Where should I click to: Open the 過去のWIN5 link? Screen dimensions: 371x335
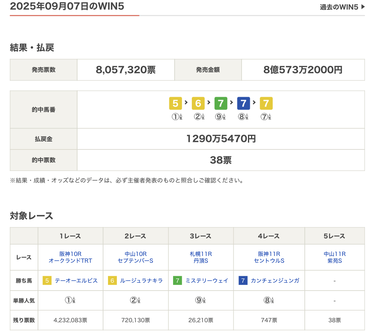pos(342,7)
